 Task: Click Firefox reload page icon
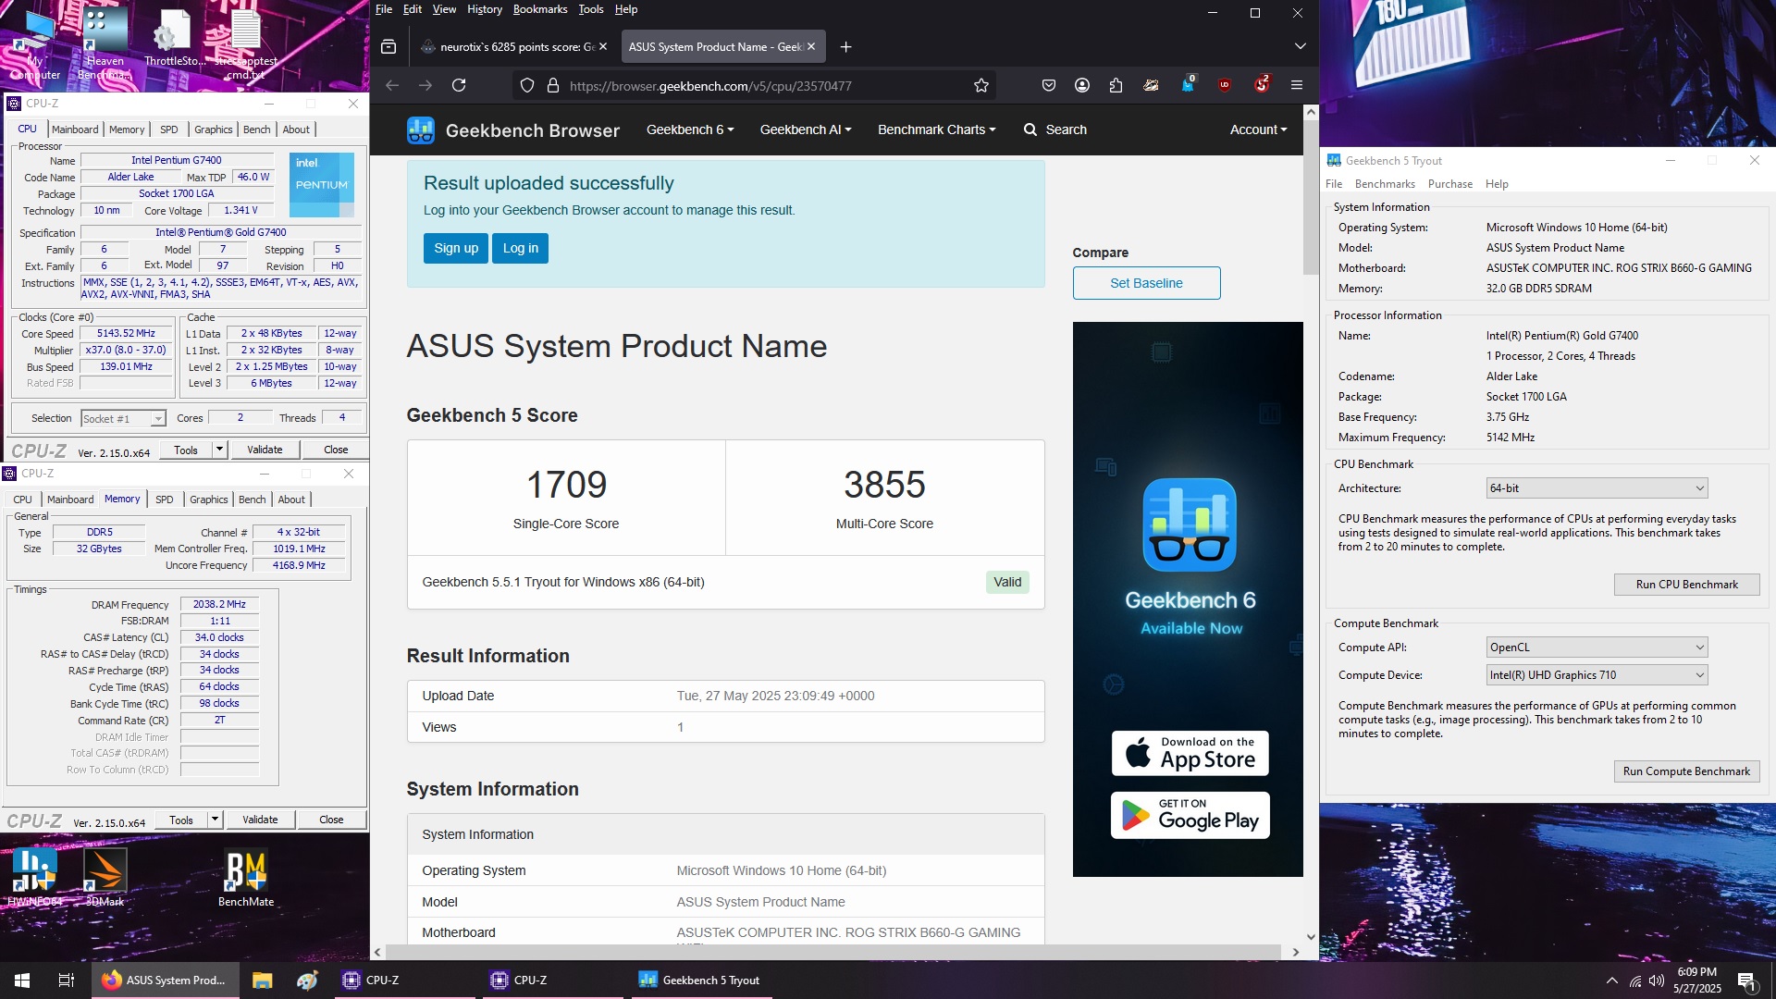(x=459, y=85)
